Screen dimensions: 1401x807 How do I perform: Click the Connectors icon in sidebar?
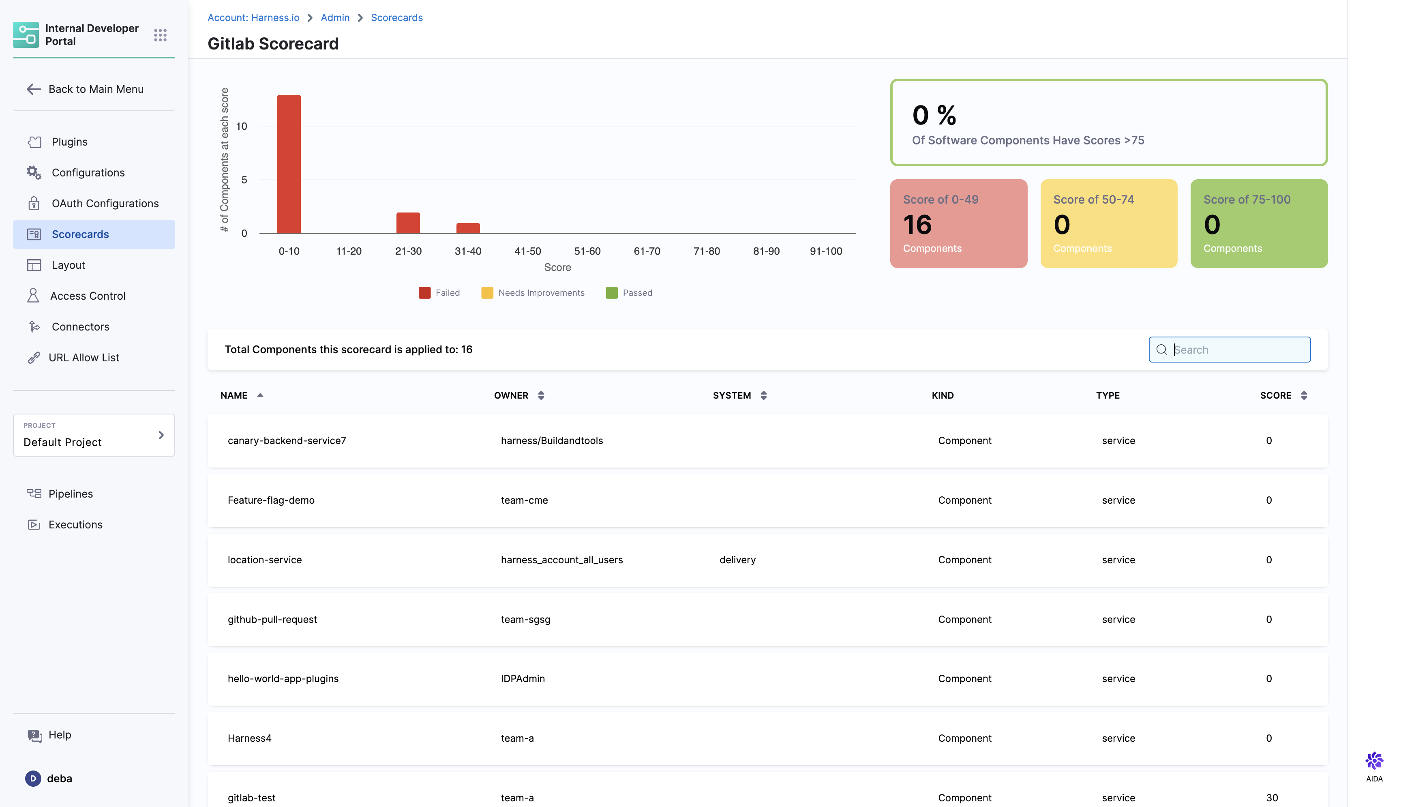[34, 326]
